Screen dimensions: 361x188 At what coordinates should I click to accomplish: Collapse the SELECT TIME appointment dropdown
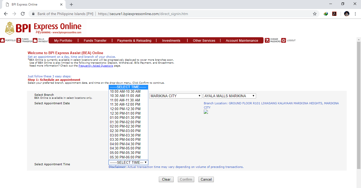(x=128, y=162)
